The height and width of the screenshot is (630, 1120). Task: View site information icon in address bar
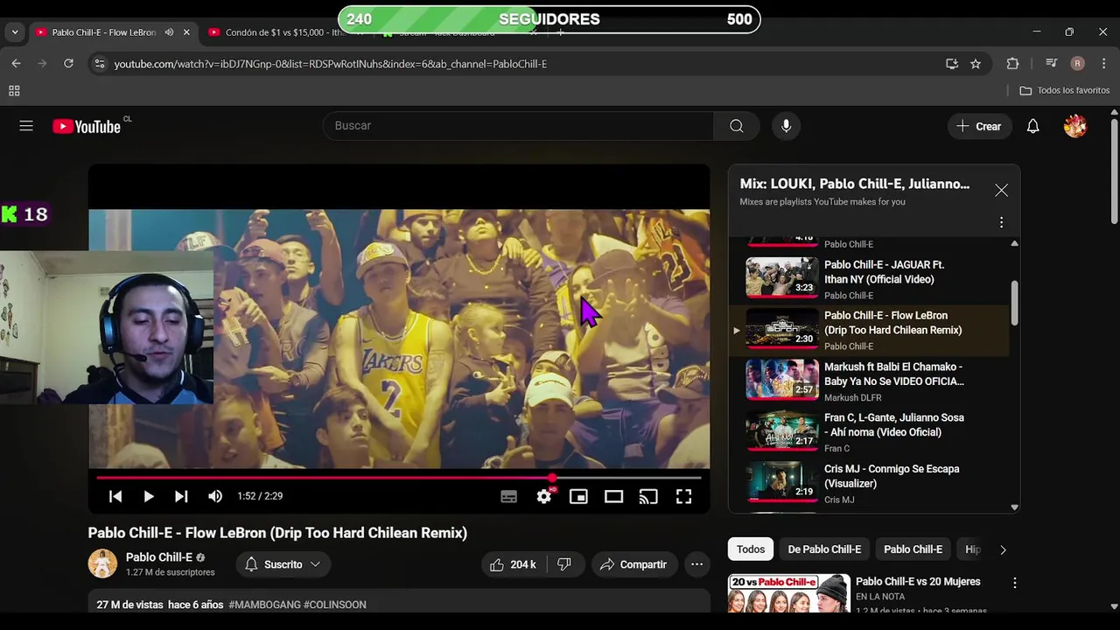click(99, 64)
